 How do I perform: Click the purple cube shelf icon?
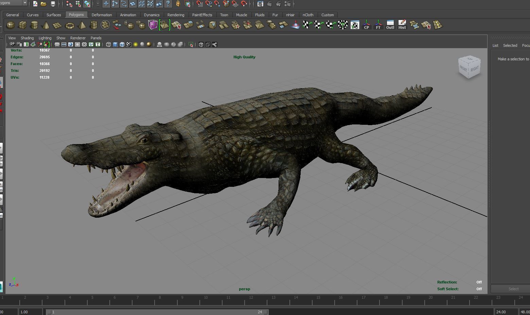click(x=153, y=25)
